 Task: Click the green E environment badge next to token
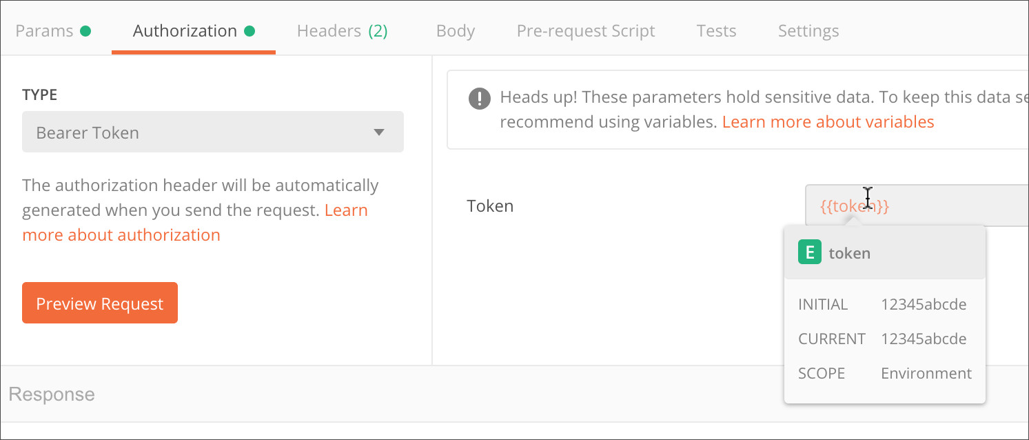coord(810,252)
